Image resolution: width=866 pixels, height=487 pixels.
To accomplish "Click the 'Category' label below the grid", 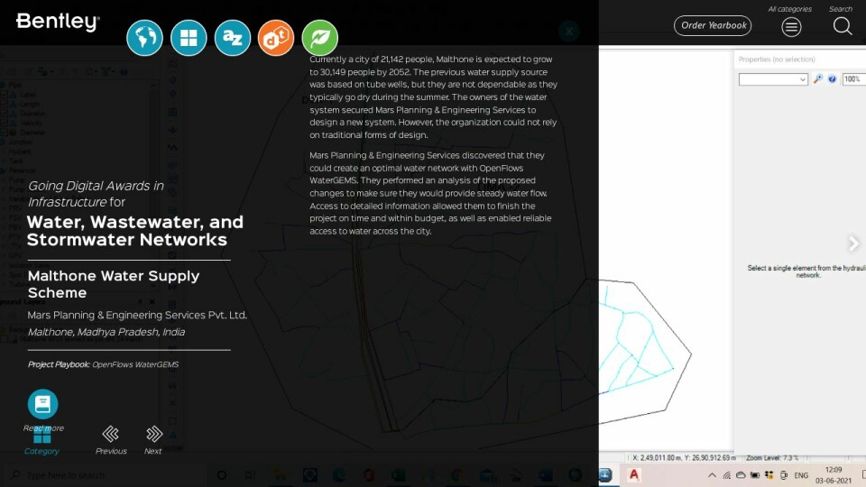I will 42,451.
